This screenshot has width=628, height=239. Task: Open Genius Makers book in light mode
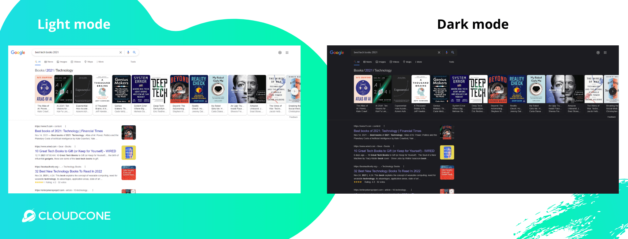pos(122,94)
